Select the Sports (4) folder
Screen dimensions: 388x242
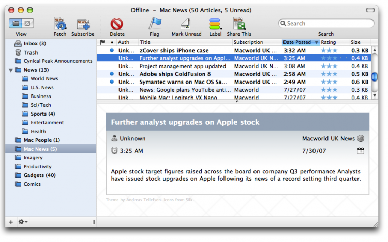click(x=51, y=114)
